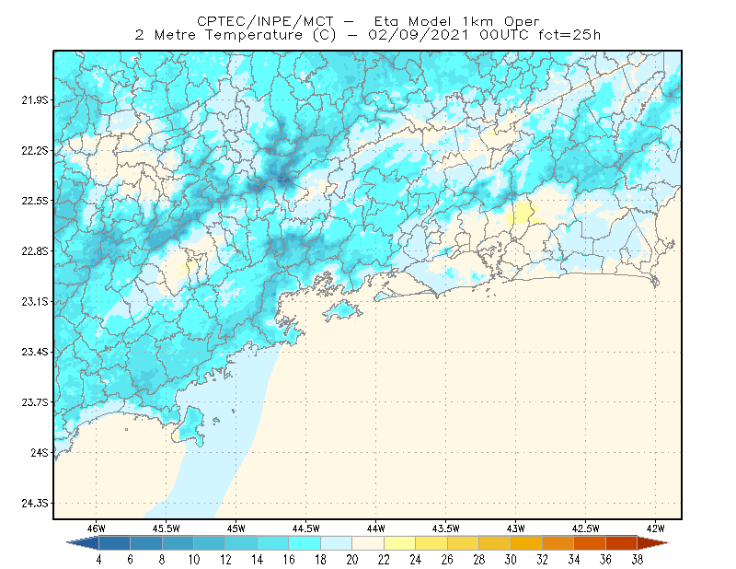The width and height of the screenshot is (736, 569).
Task: Select the colorbar swatch between 14 and 16
Action: tap(272, 542)
